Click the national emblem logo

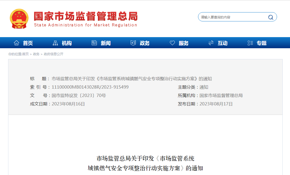(x=19, y=18)
